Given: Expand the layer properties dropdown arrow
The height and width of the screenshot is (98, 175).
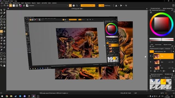Looking at the screenshot, I should click(165, 71).
